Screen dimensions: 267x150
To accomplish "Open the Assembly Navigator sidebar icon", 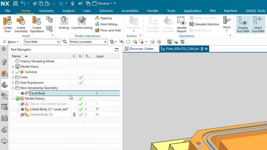I will click(4, 62).
